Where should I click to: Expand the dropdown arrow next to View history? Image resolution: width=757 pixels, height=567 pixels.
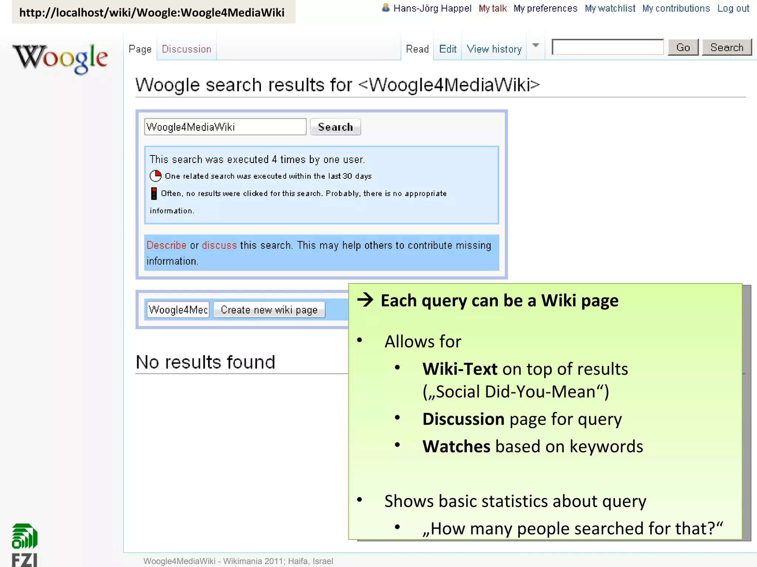click(x=536, y=45)
